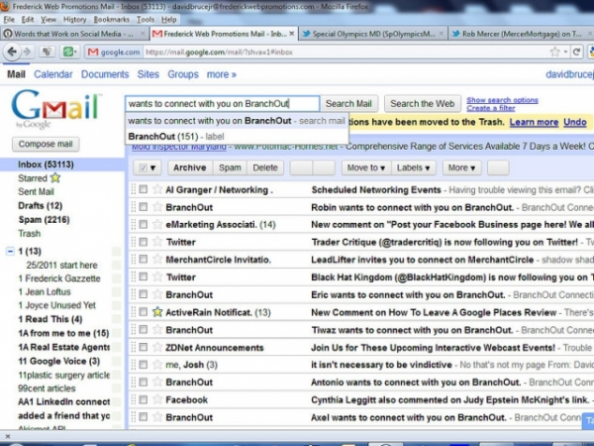Open label 1 Read This (4)
Image resolution: width=594 pixels, height=446 pixels.
click(50, 319)
